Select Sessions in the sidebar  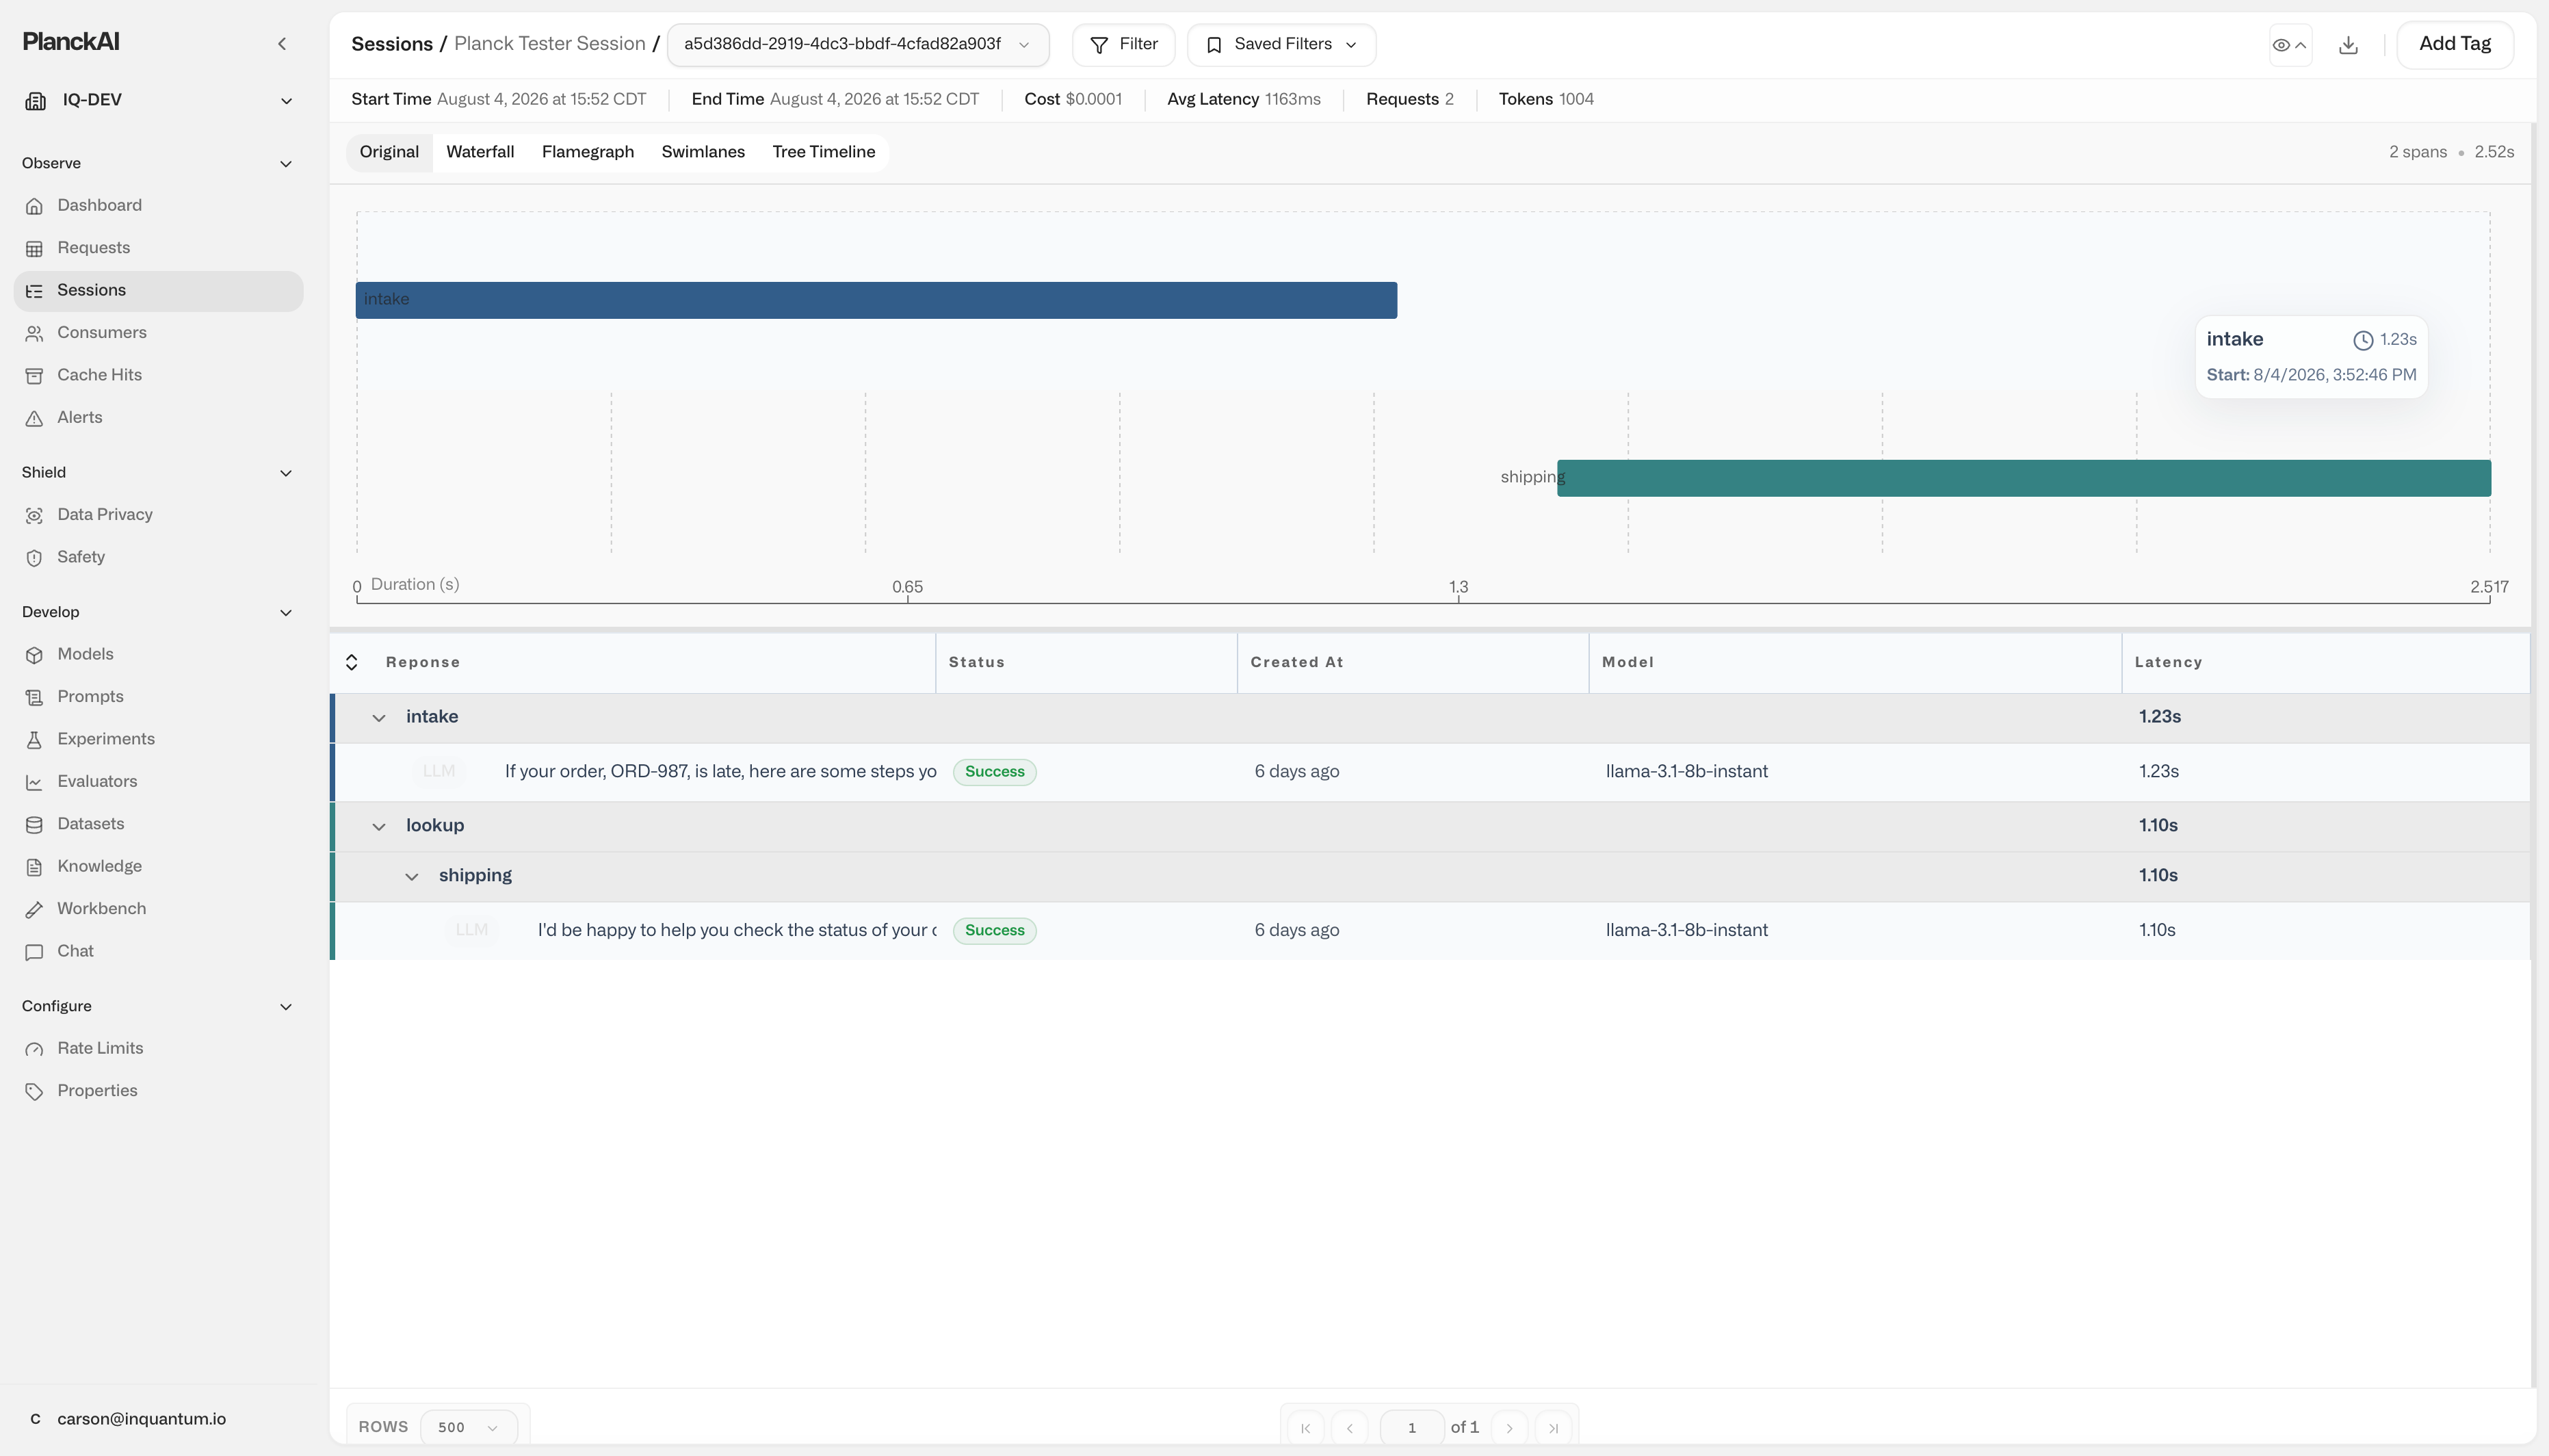(159, 290)
